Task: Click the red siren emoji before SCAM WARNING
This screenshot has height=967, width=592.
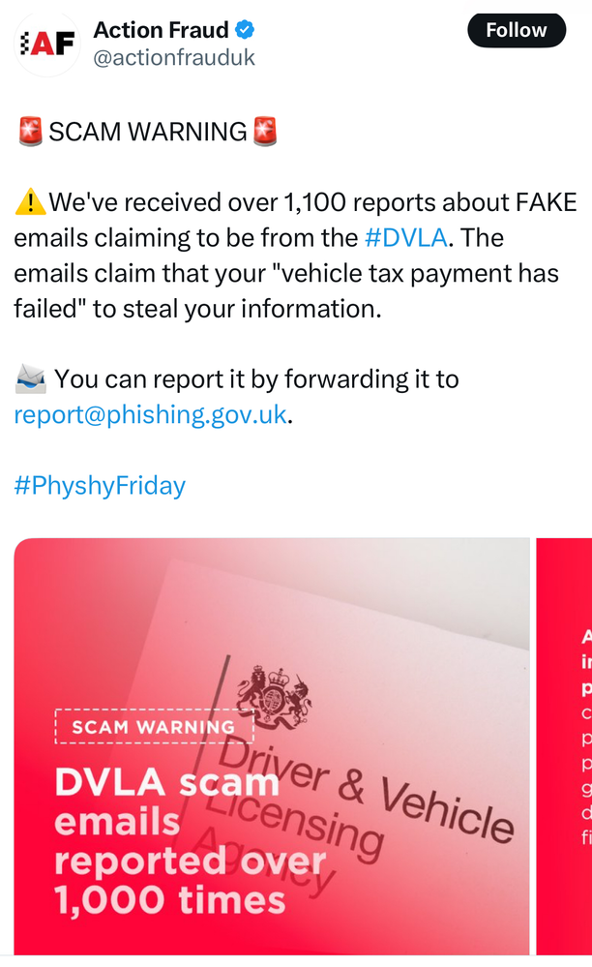Action: 30,132
